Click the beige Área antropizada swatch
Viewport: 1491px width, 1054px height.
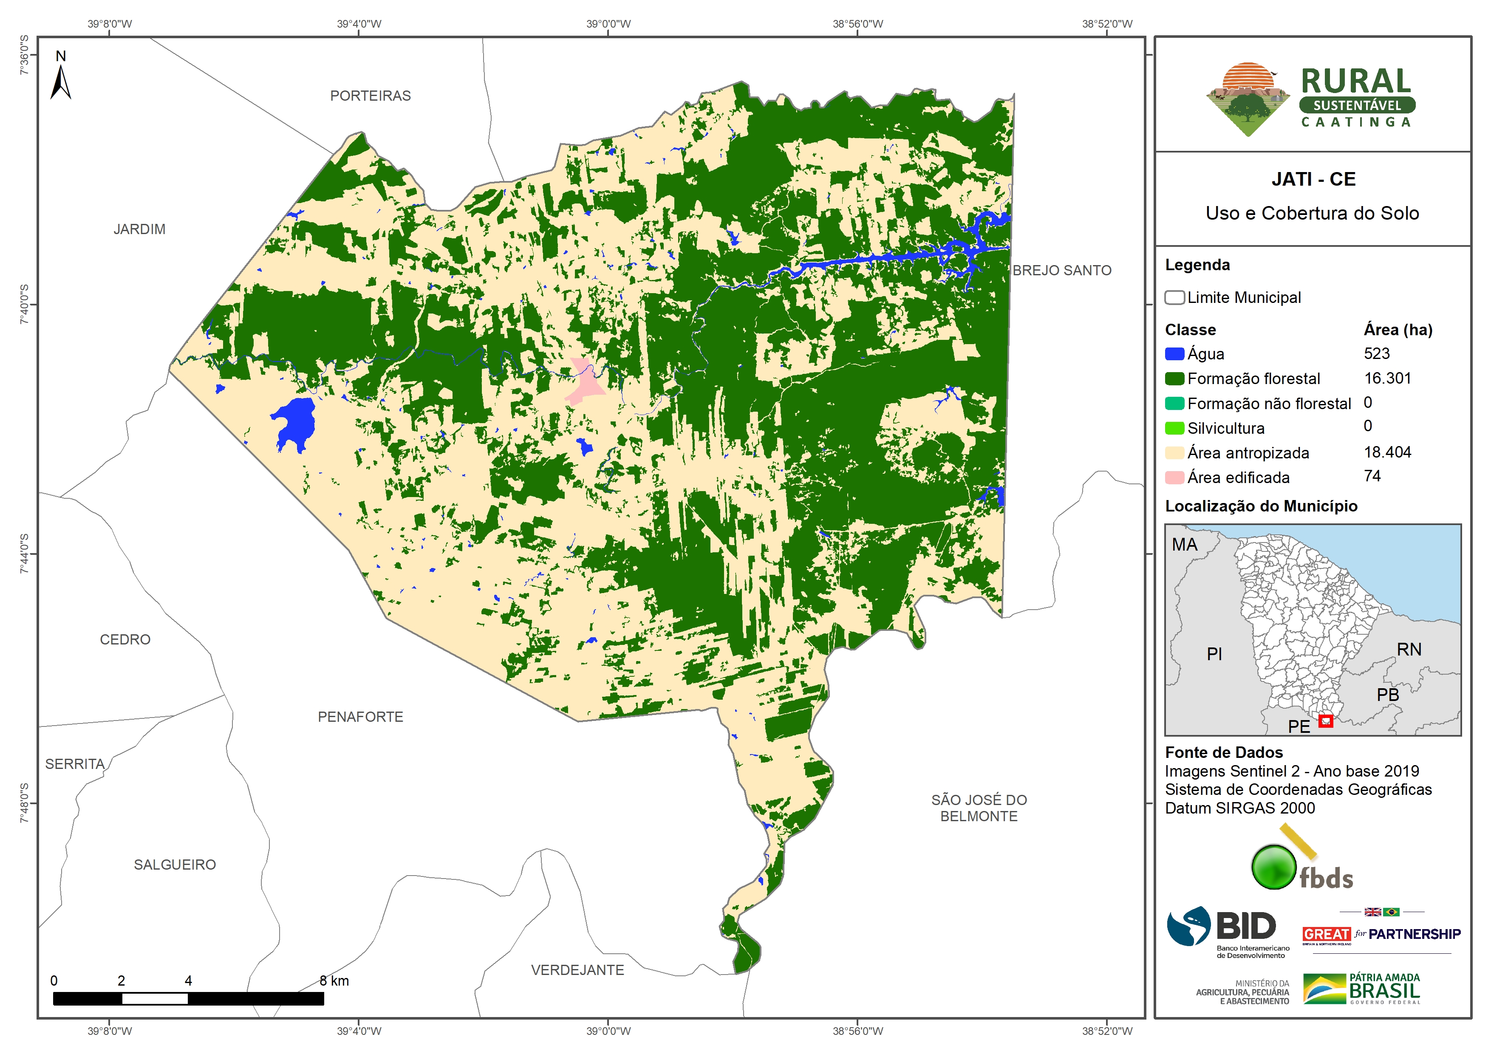pyautogui.click(x=1174, y=452)
